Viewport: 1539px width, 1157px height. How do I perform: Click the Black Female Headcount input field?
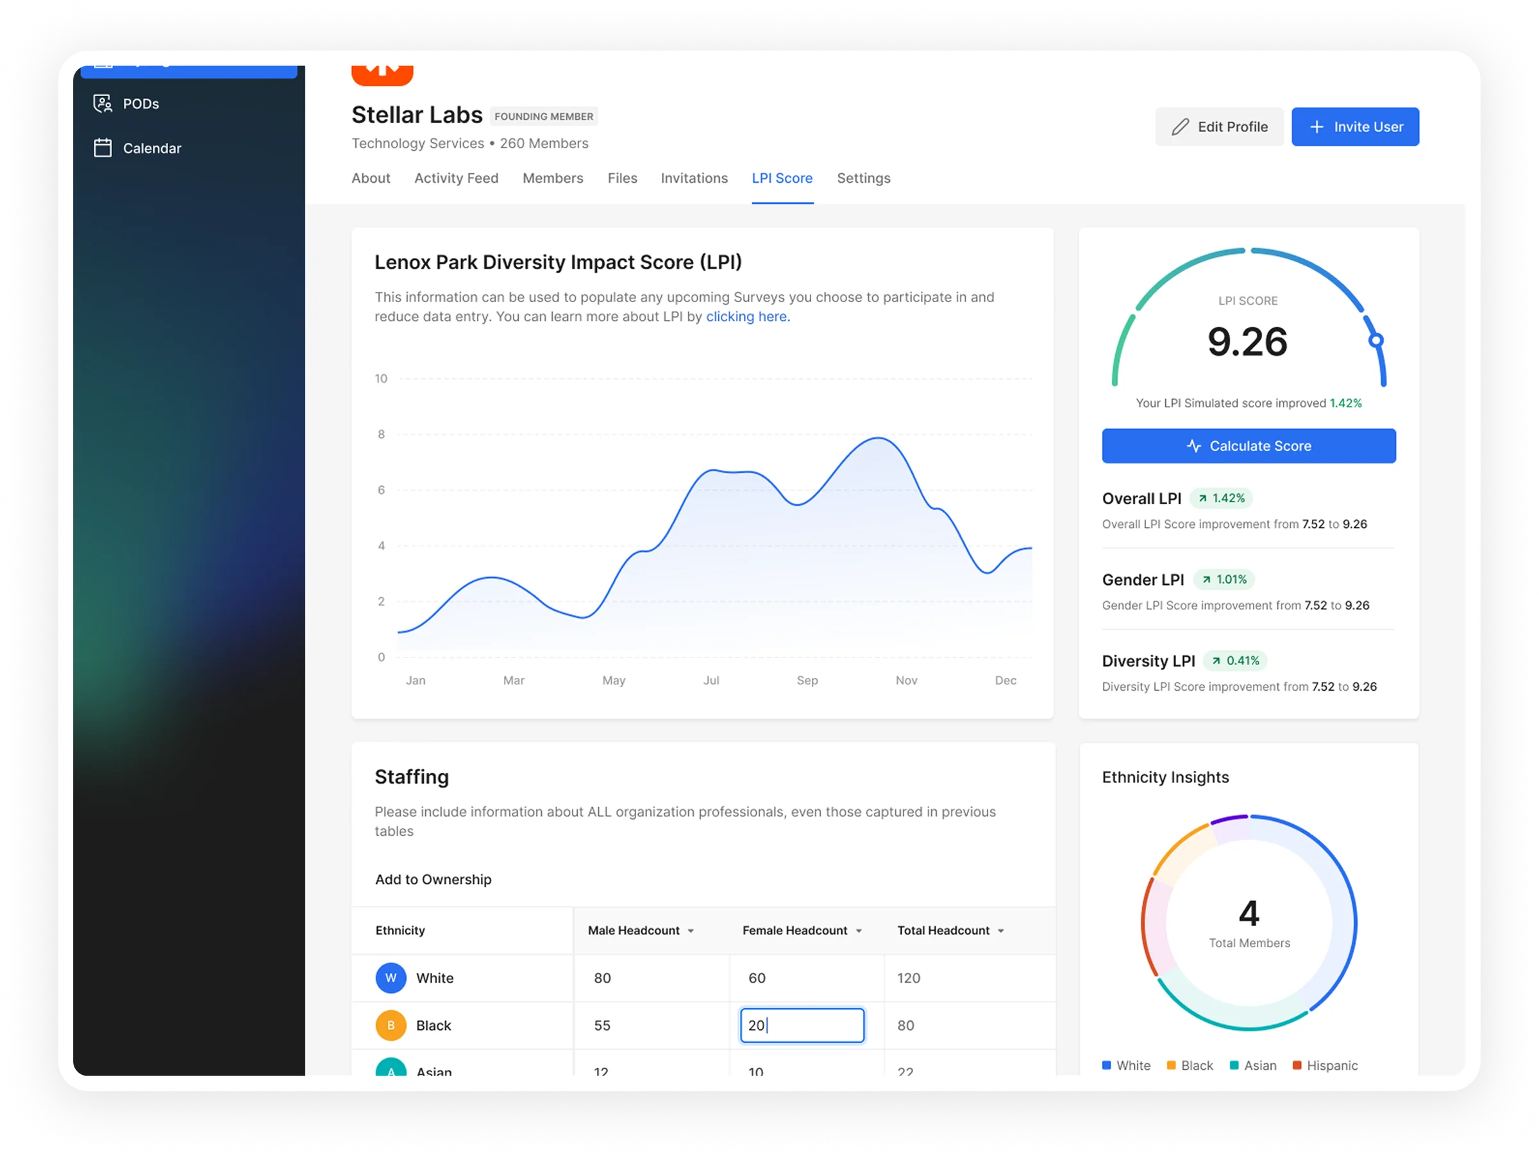click(802, 1025)
